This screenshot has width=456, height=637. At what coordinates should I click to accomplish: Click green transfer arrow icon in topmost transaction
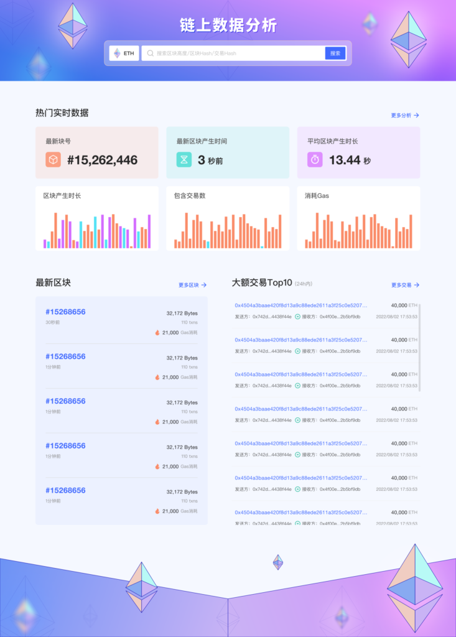point(297,317)
